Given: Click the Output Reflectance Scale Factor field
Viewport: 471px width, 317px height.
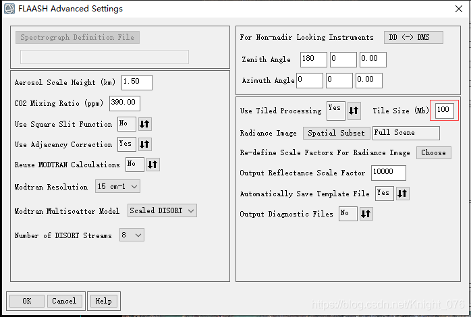Looking at the screenshot, I should (x=389, y=173).
